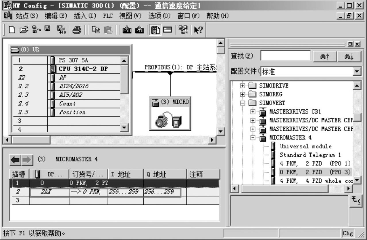Click the Configure Network icon
Screen dimensions: 367x240
click(183, 30)
